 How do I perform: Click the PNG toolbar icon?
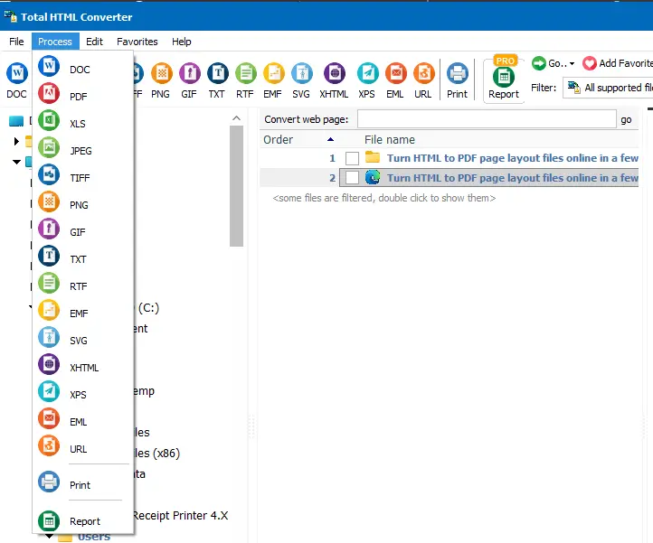(x=161, y=80)
